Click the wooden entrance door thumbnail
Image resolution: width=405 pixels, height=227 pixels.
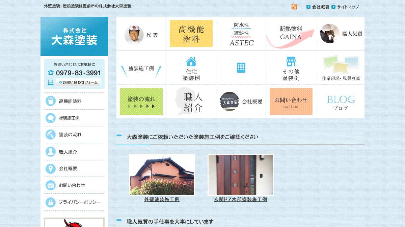tap(241, 175)
